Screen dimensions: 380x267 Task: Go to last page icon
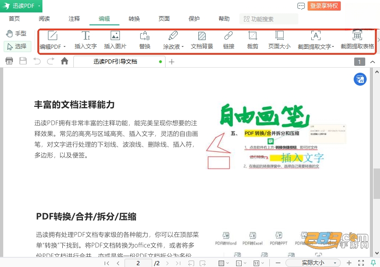(x=178, y=263)
